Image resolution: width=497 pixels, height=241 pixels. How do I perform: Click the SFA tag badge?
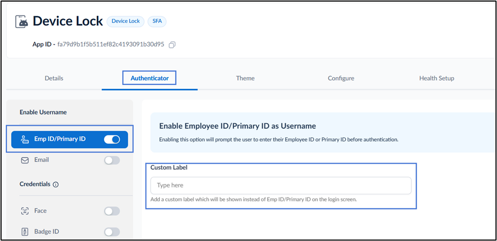pyautogui.click(x=157, y=21)
